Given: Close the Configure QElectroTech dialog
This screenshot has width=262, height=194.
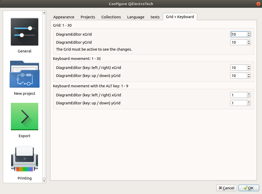Looking at the screenshot, I should 258,4.
